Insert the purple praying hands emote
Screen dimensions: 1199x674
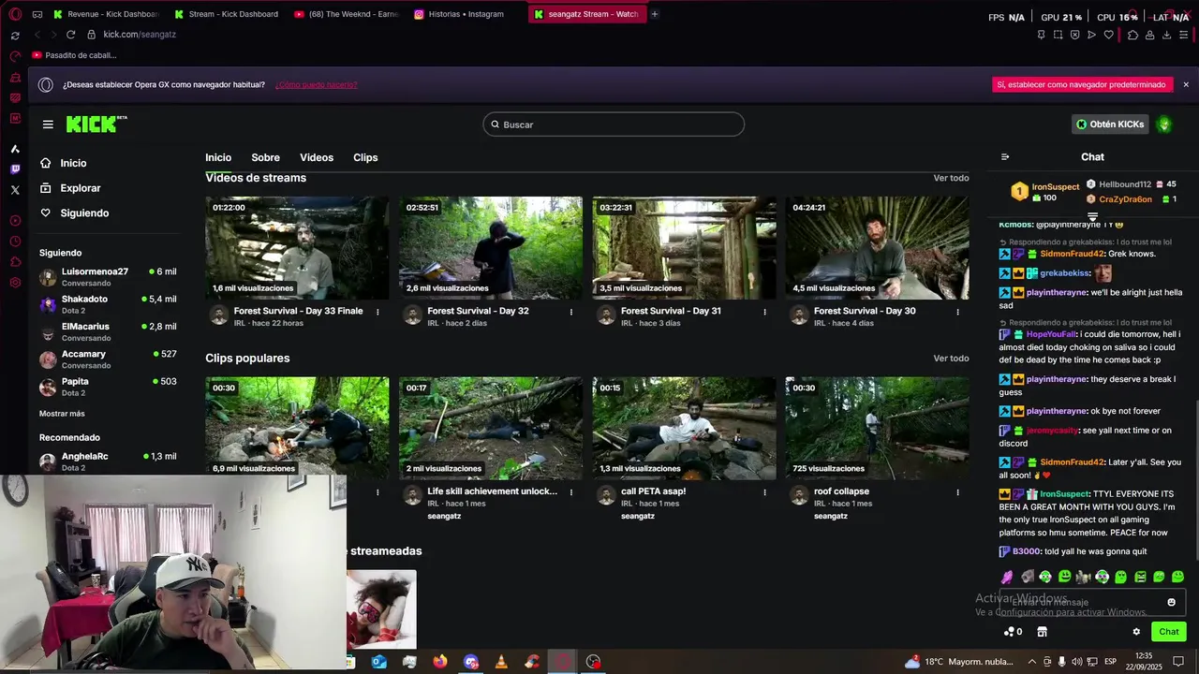click(x=1007, y=577)
